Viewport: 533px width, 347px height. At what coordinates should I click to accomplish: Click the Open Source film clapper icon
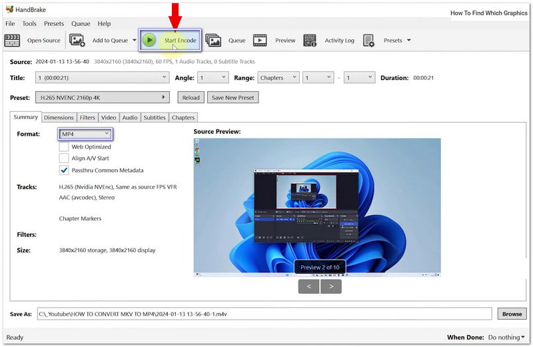tap(12, 41)
